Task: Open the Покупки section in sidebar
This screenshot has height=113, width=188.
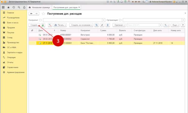Action: point(11,32)
